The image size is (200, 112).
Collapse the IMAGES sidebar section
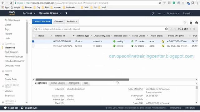click(3, 71)
